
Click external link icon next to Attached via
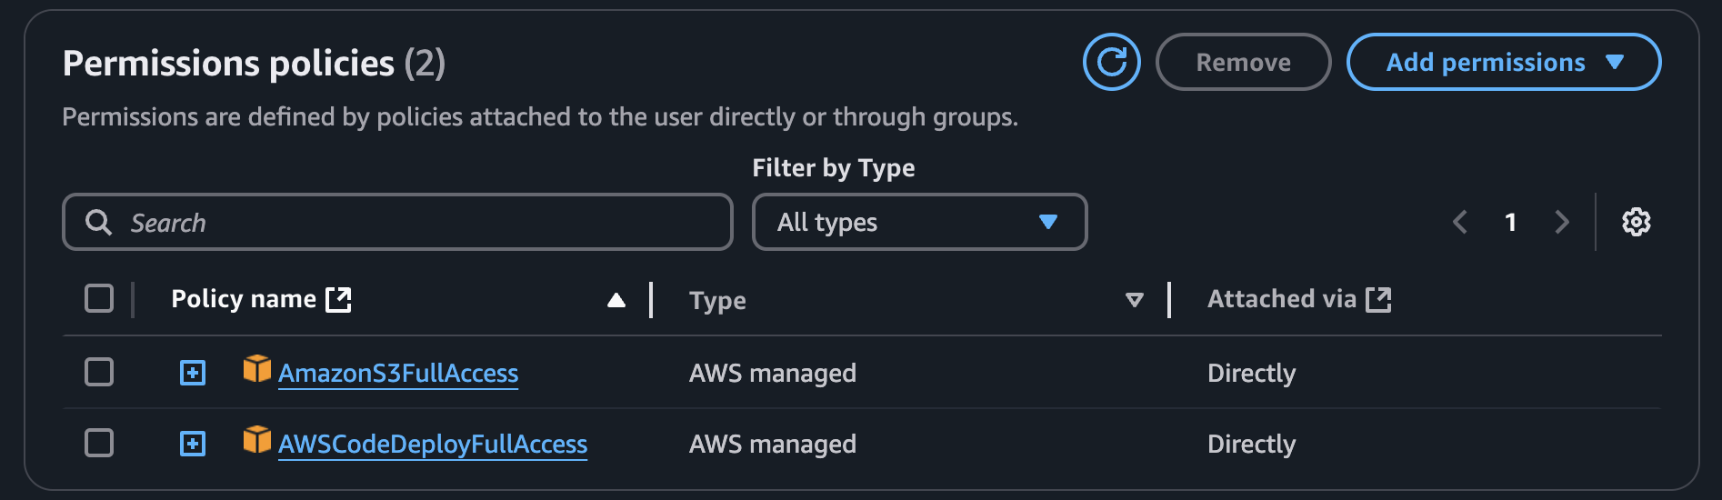[1378, 299]
